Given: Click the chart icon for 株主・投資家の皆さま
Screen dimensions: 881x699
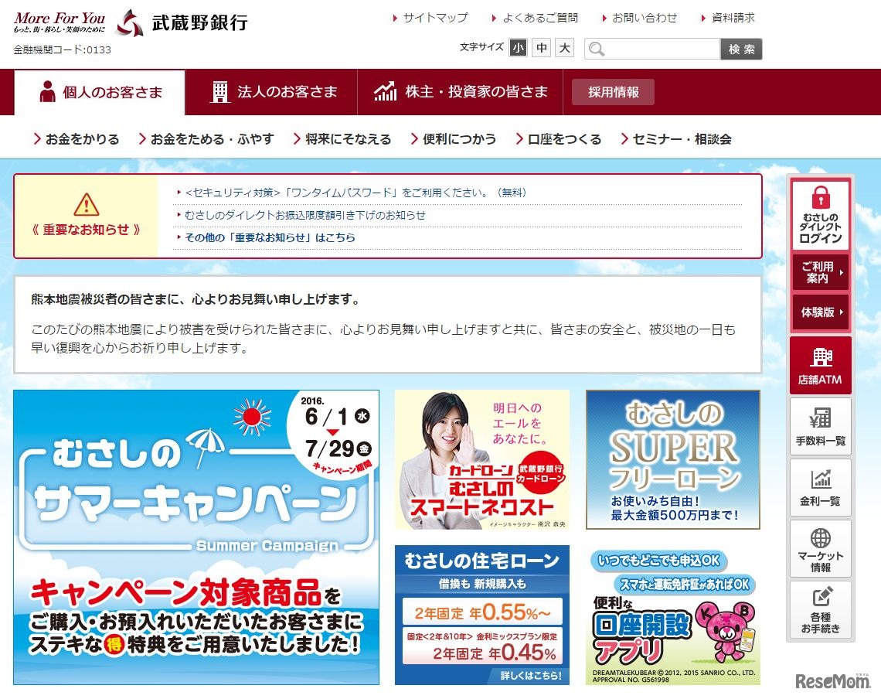Looking at the screenshot, I should click(x=386, y=92).
